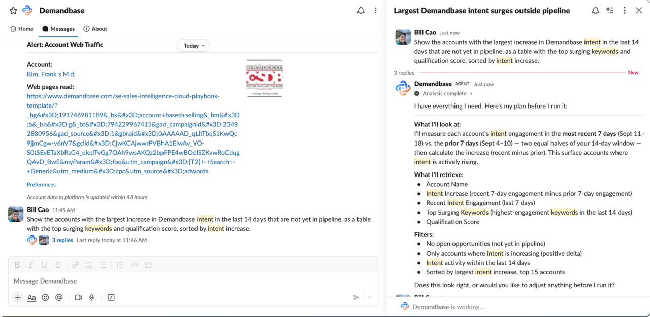
Task: Open Preferences link
Action: point(41,185)
